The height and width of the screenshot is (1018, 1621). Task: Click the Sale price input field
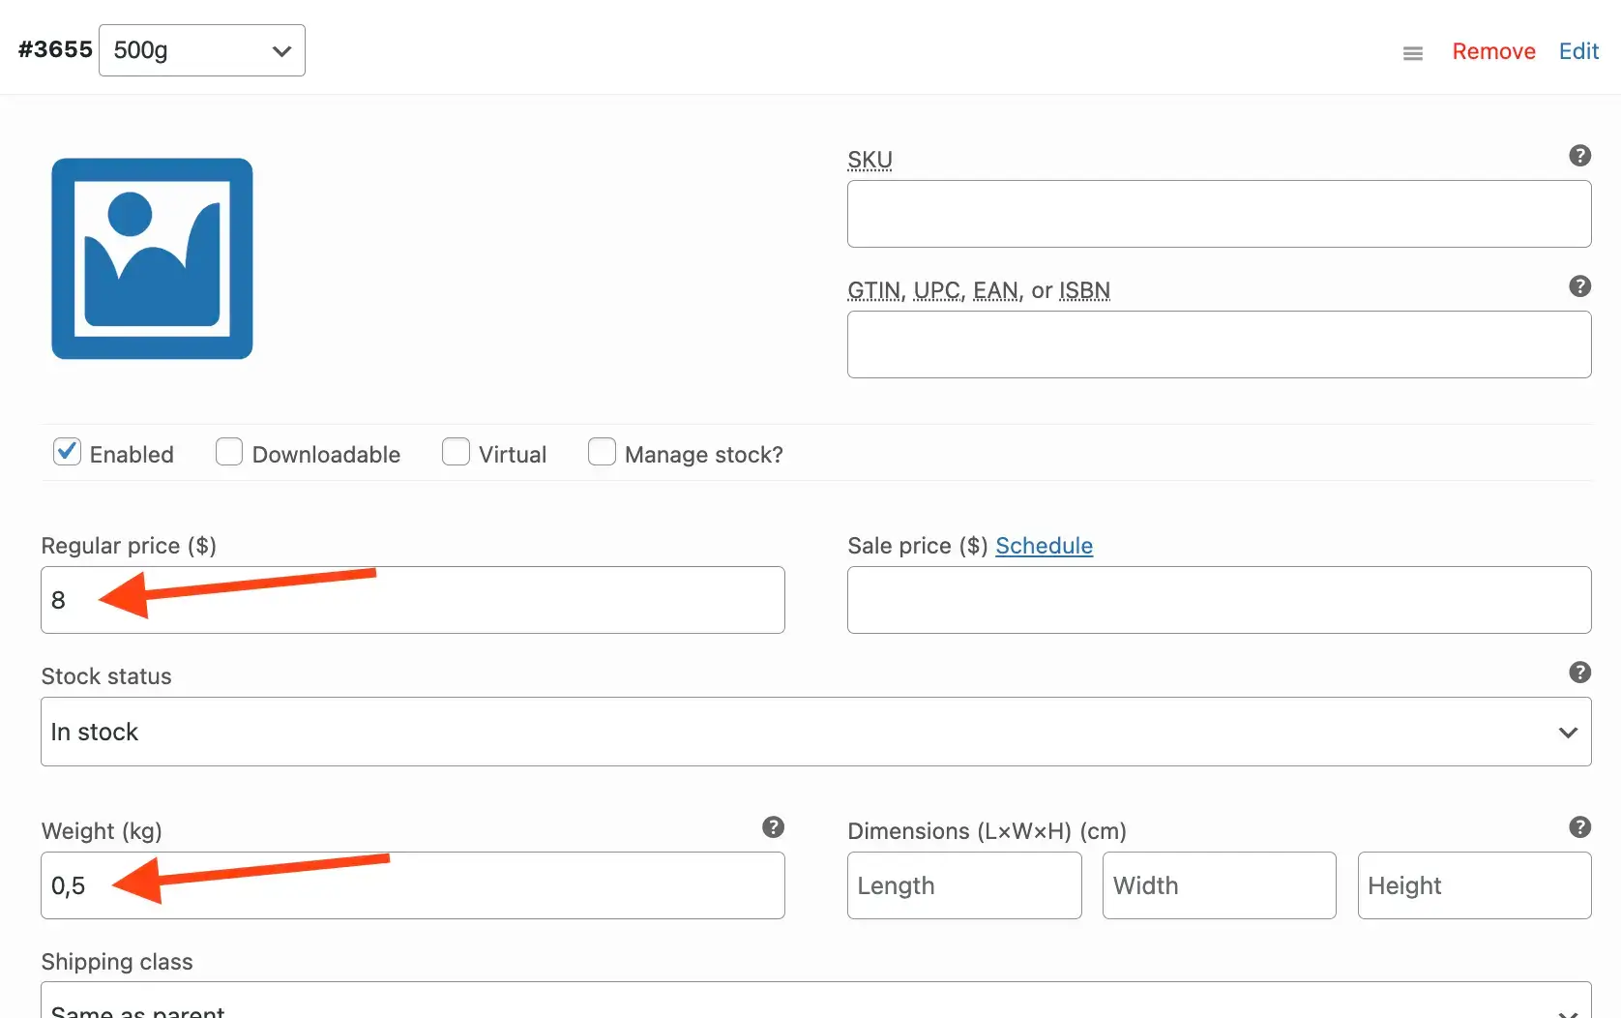[1219, 600]
